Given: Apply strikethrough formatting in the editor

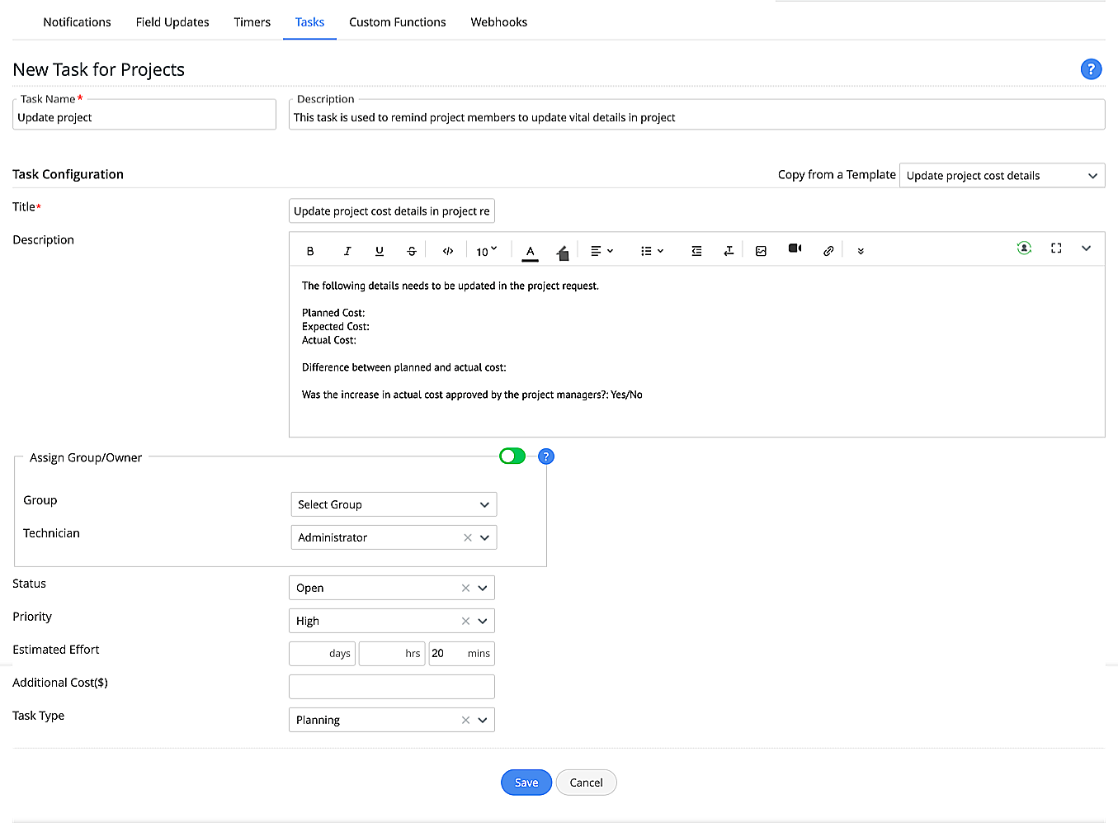Looking at the screenshot, I should (412, 250).
